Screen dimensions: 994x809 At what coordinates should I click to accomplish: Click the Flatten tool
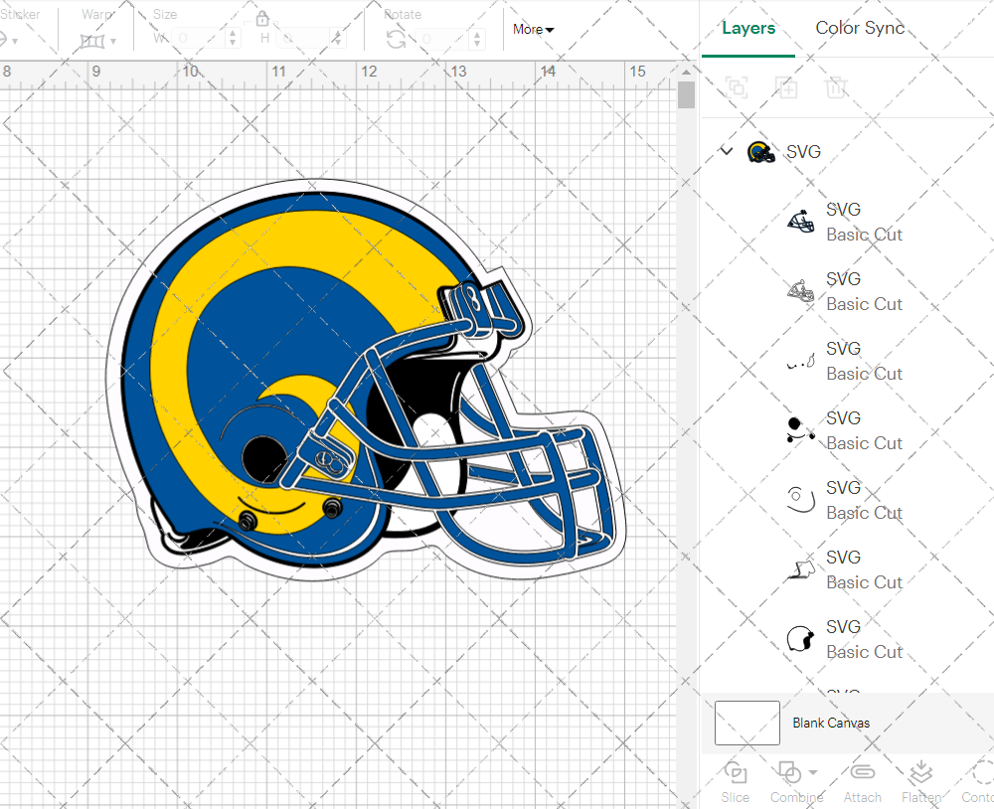tap(921, 782)
